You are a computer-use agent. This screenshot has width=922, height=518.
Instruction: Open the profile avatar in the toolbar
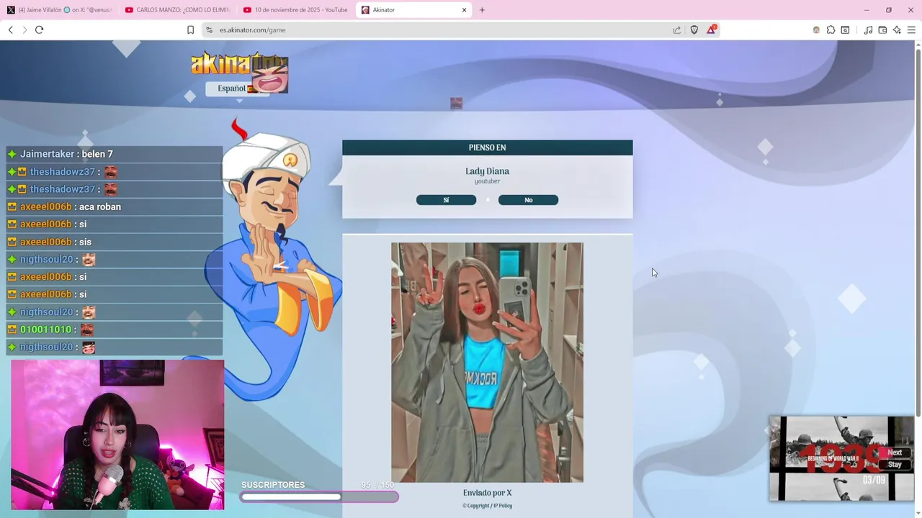pos(816,29)
